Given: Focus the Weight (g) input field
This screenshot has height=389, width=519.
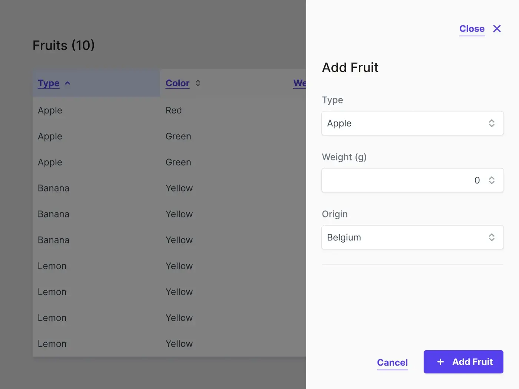Looking at the screenshot, I should pos(412,180).
